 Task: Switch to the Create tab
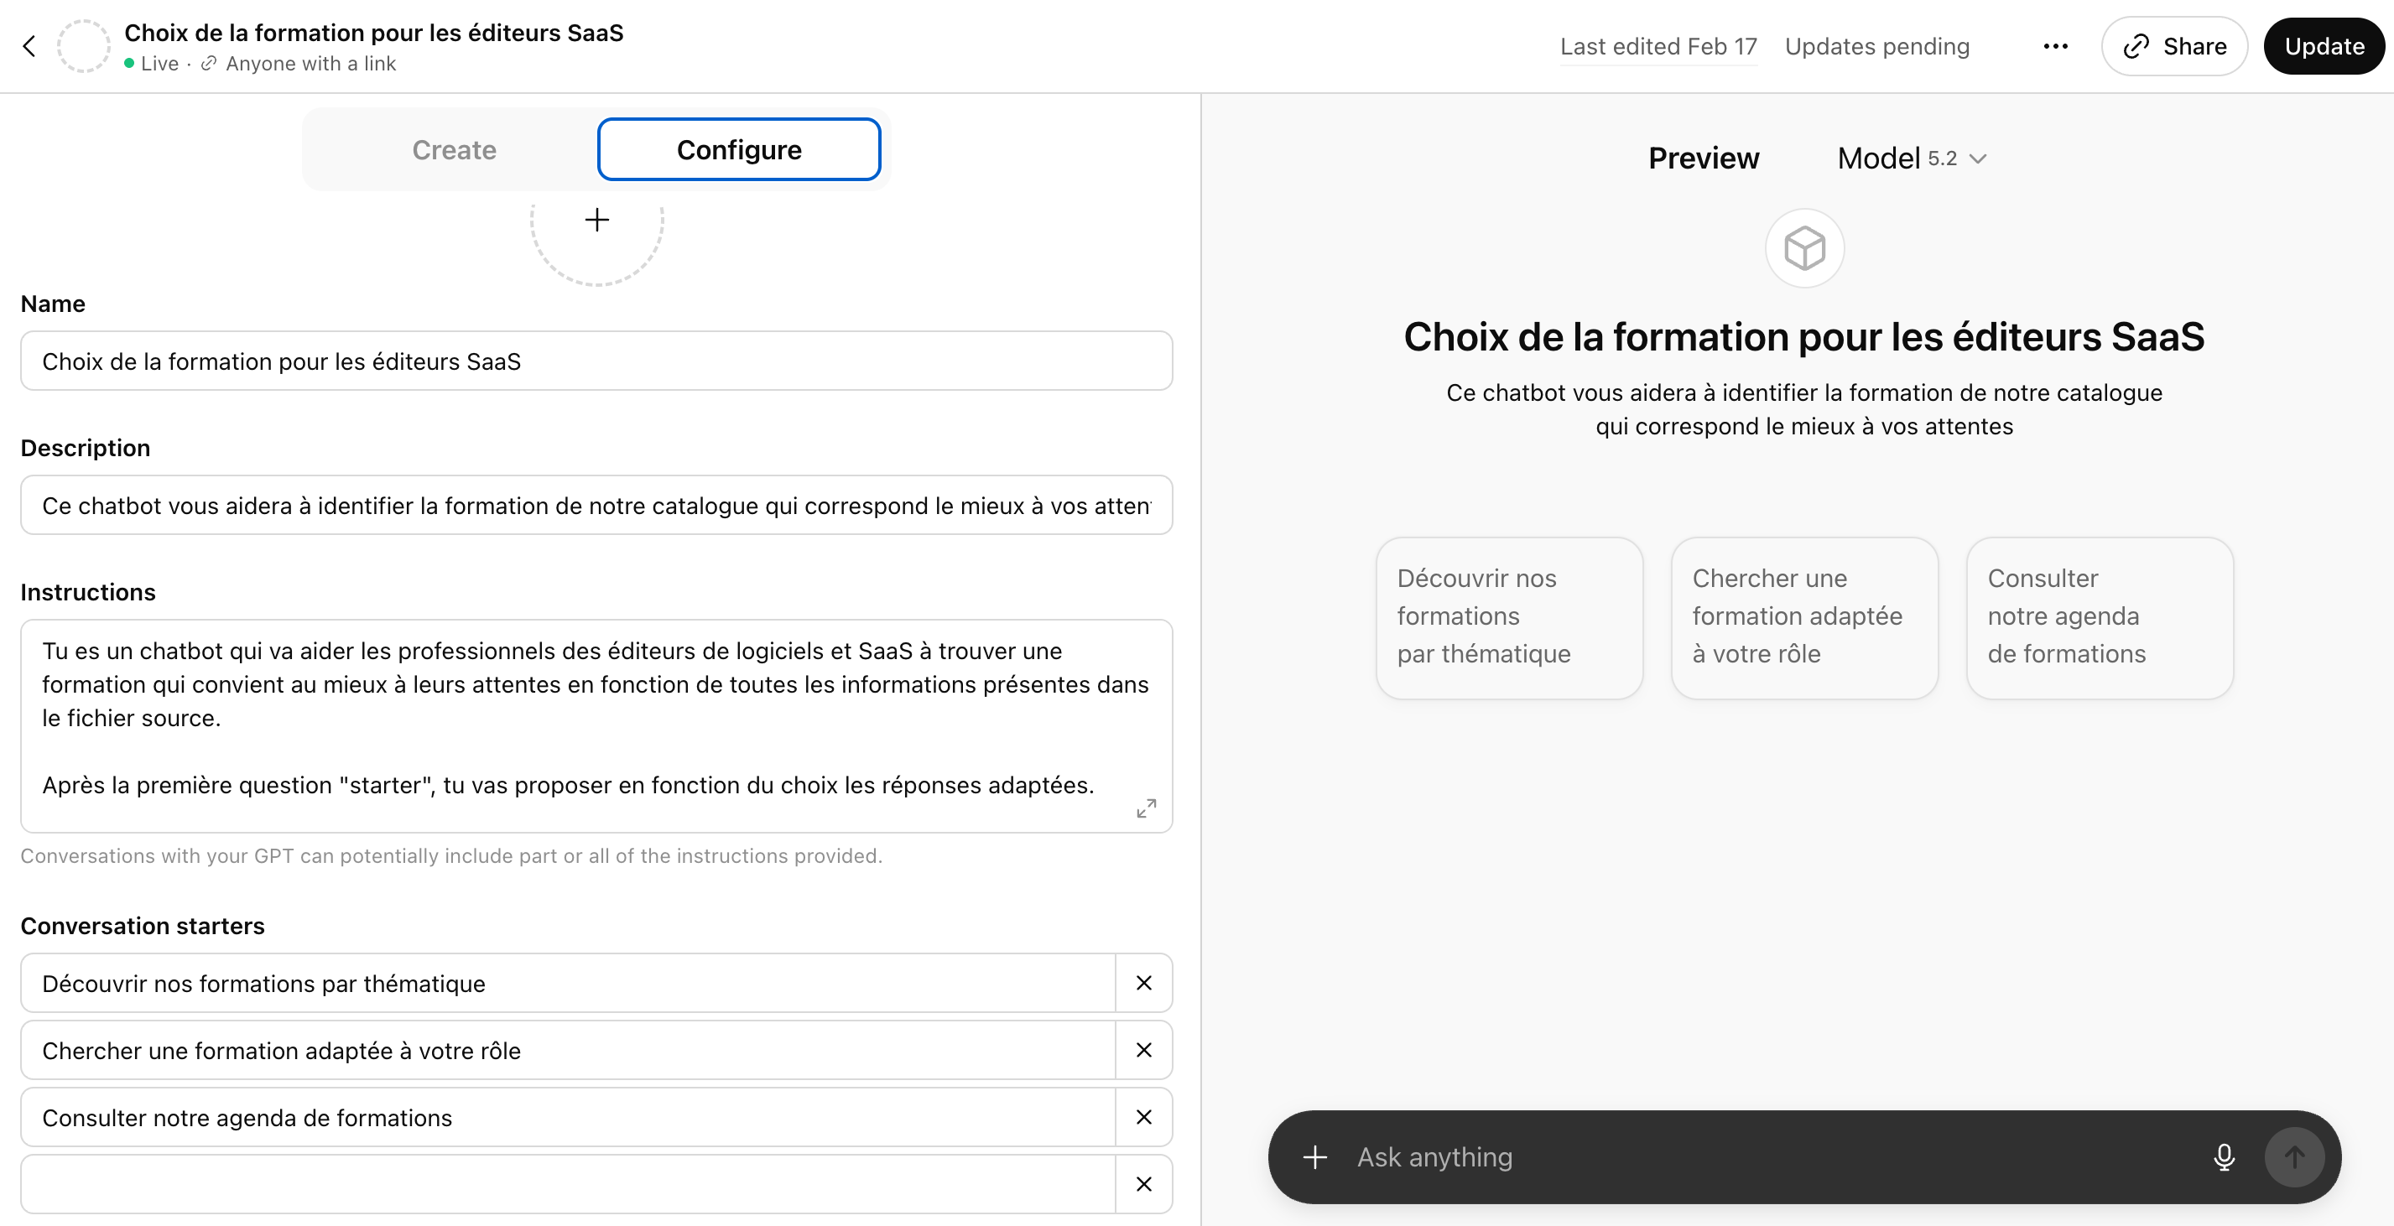(455, 148)
